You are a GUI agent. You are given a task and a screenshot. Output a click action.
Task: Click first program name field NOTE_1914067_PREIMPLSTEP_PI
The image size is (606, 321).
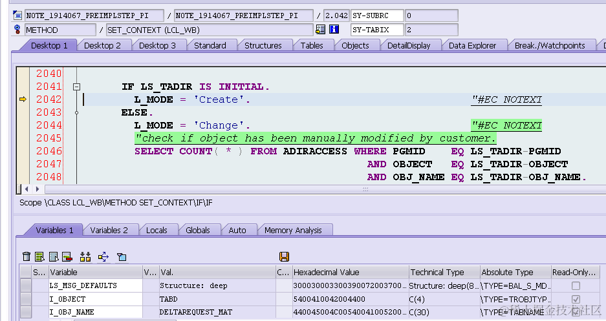[94, 16]
